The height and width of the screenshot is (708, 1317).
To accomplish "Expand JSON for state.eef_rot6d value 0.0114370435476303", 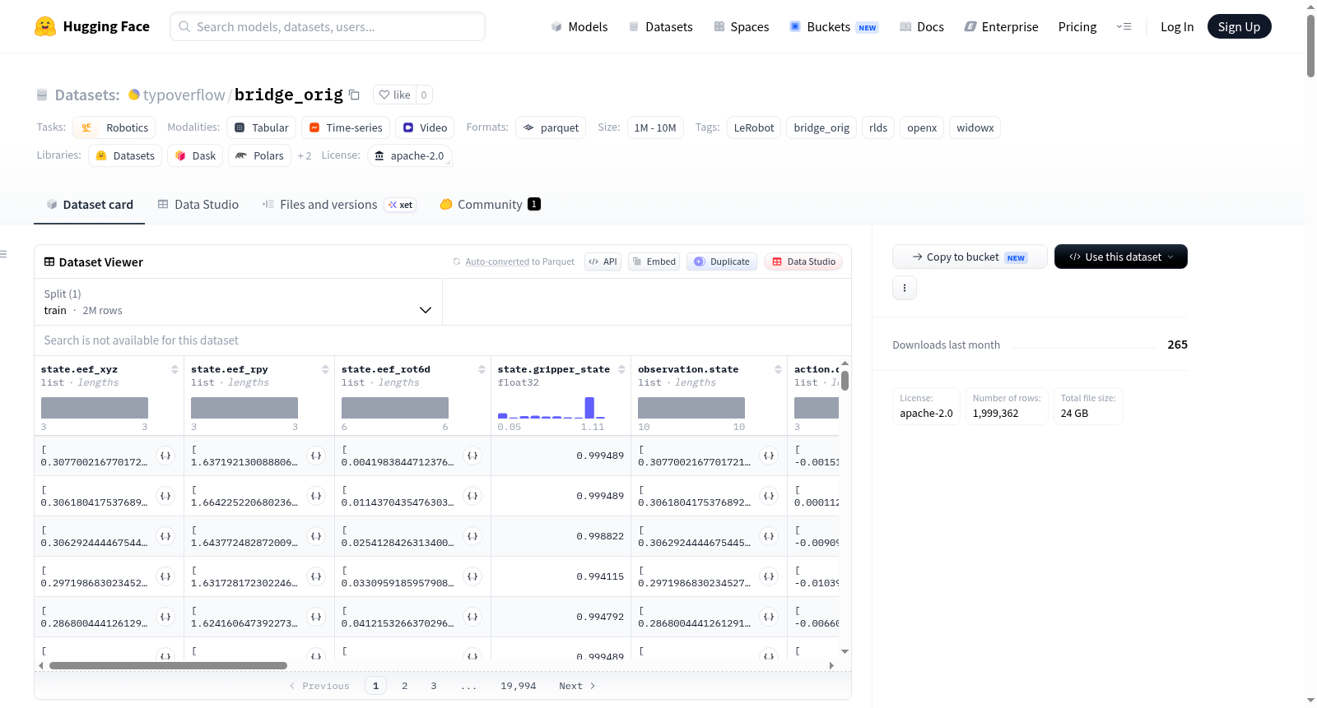I will click(472, 496).
